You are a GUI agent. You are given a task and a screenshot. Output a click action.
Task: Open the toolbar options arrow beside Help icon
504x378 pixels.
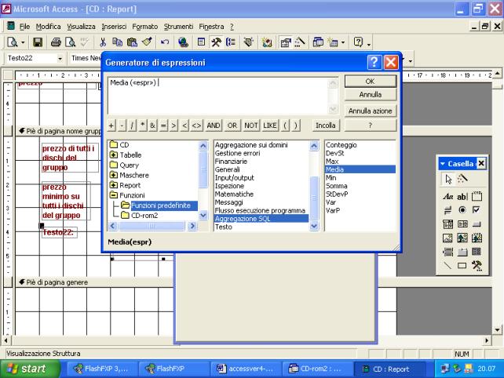(x=369, y=44)
